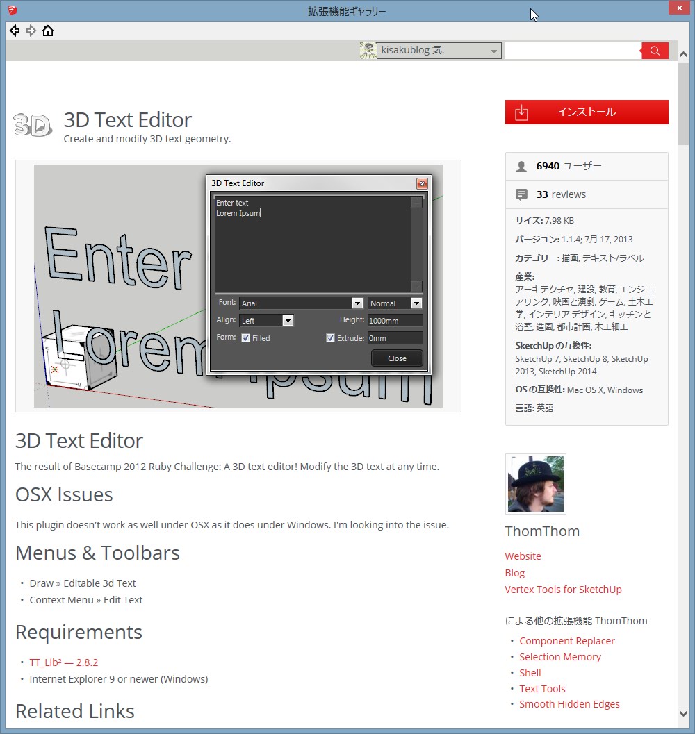Open the home page via house icon
Viewport: 695px width, 734px height.
tap(48, 31)
